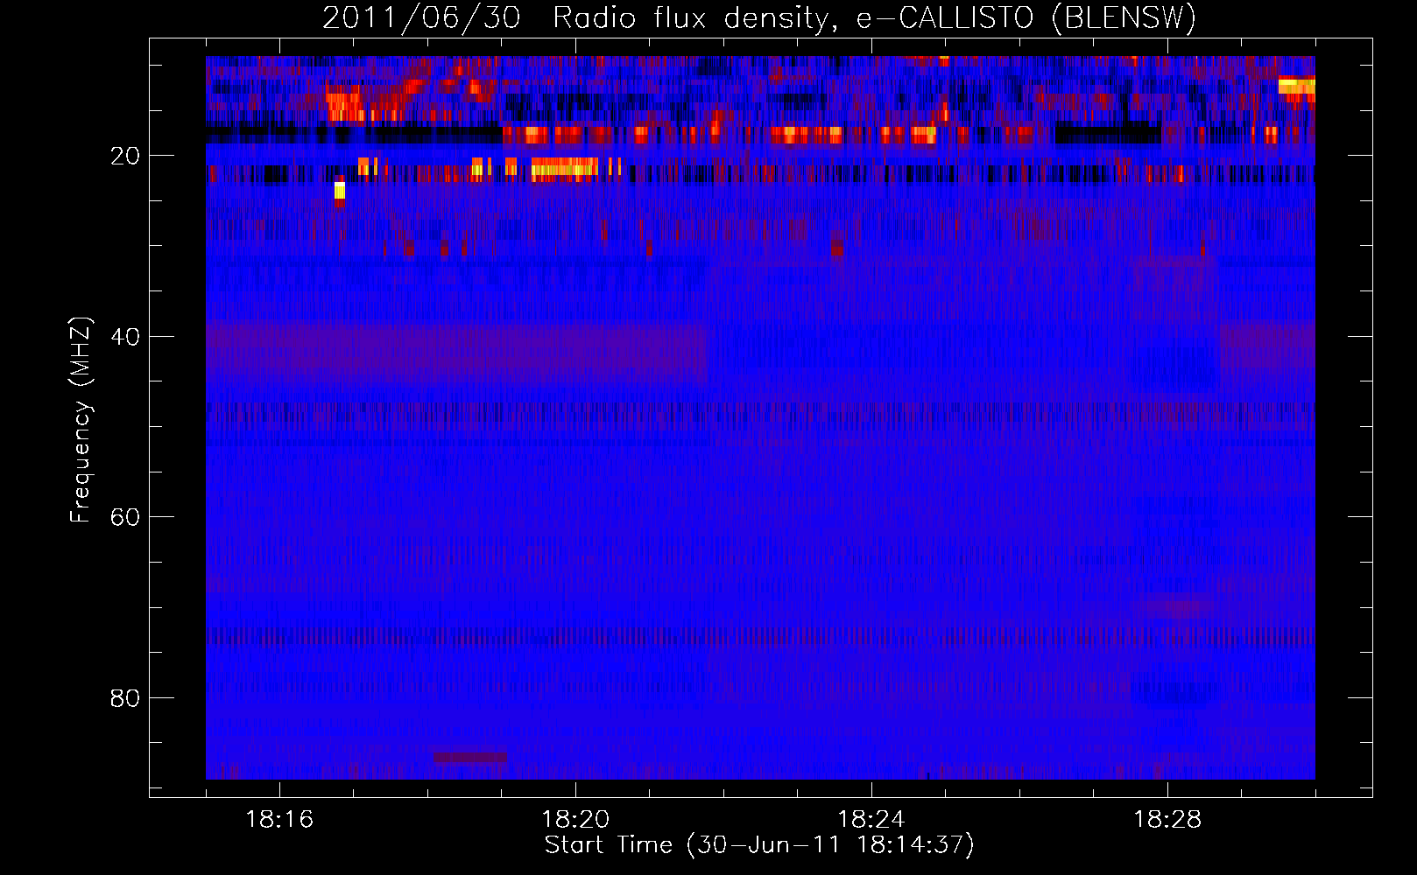Click the plot title "2011/06/30 Radio flux density, e-CALLISTO (BLENSW)"
Image resolution: width=1417 pixels, height=875 pixels.
pos(759,17)
